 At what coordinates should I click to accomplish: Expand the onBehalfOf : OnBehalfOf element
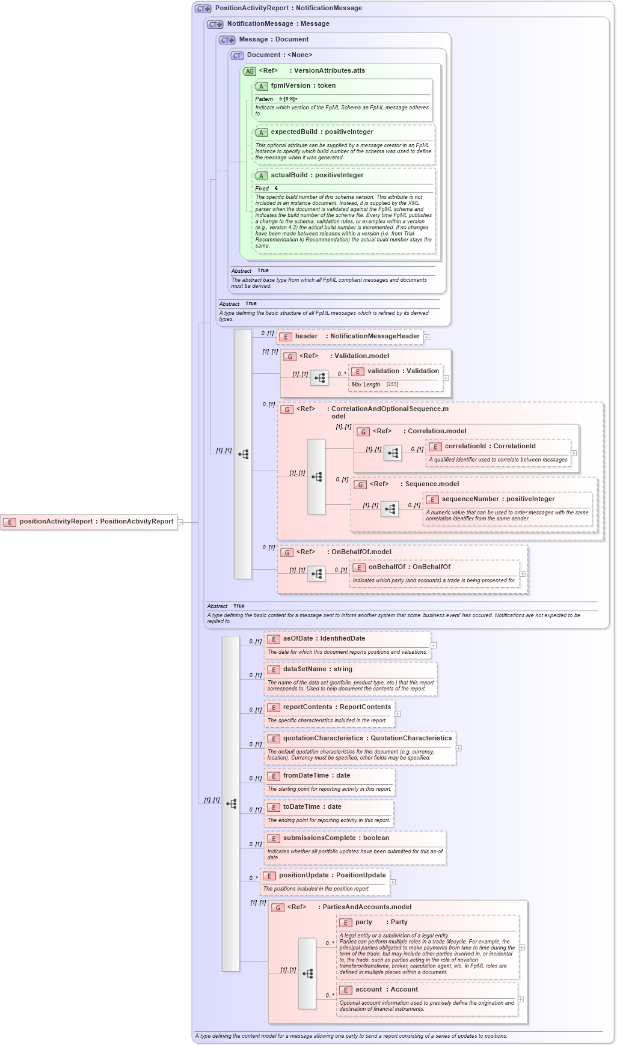[523, 574]
